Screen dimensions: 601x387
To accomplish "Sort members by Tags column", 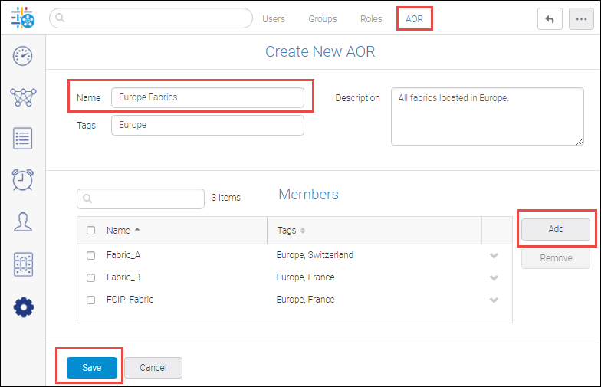I will click(291, 230).
